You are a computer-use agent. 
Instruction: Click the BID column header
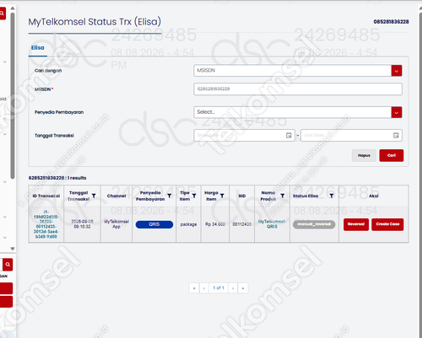[x=242, y=196]
